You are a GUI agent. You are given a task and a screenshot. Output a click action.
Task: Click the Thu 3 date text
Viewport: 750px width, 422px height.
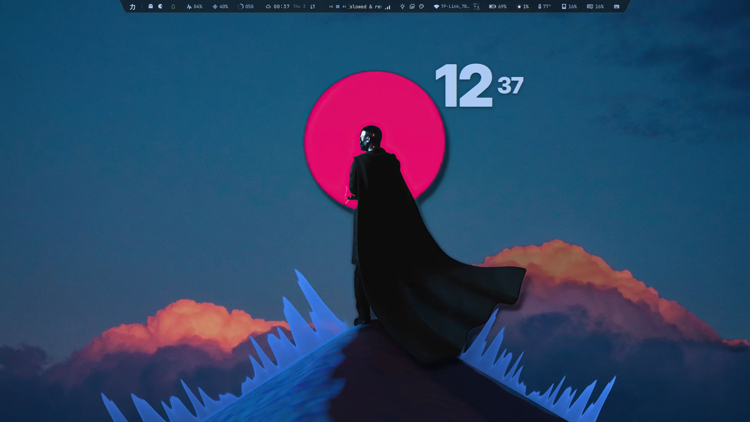[299, 7]
